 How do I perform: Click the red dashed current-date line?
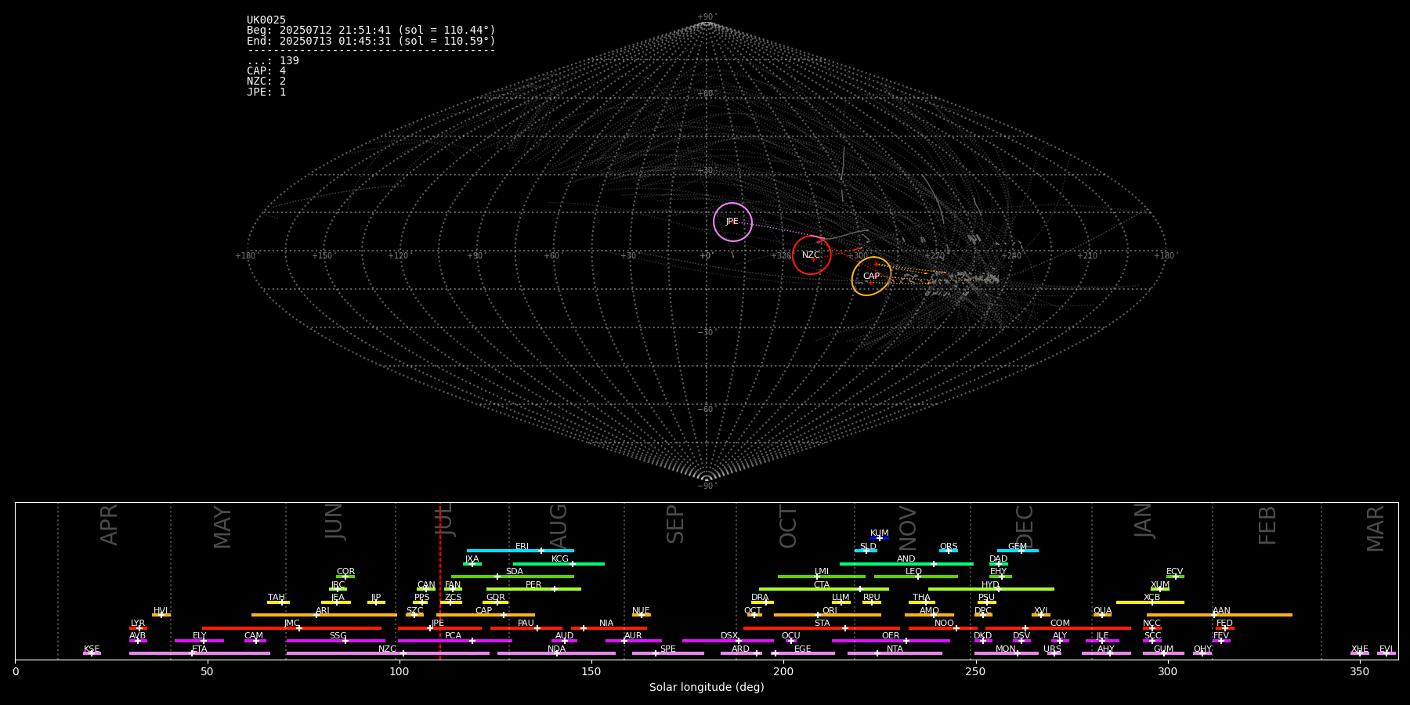click(x=440, y=580)
